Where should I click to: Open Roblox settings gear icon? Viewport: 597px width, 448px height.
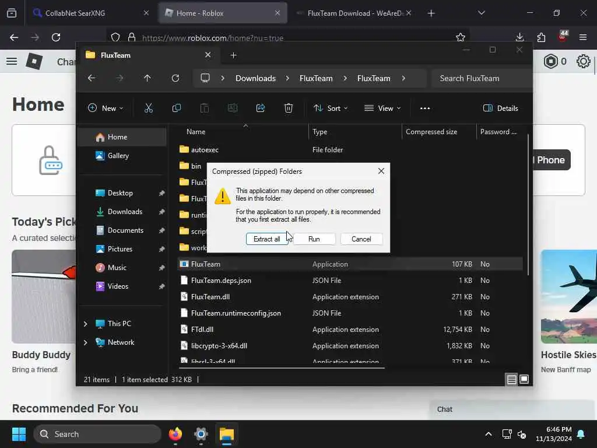[583, 61]
